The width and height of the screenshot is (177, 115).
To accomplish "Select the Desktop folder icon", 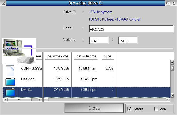I will click(10, 81).
